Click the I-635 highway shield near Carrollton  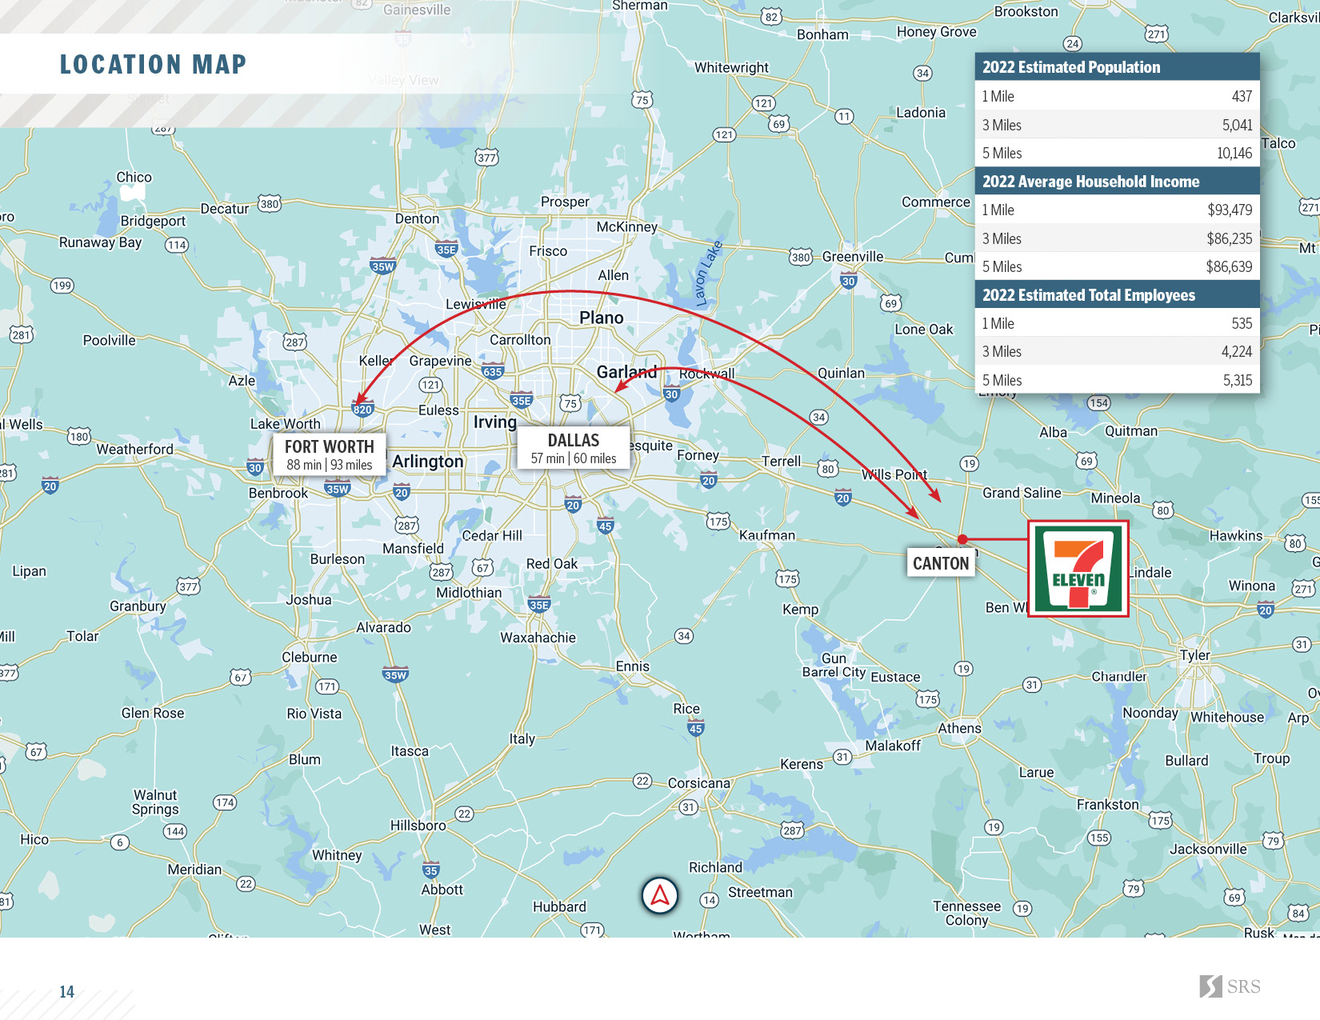click(493, 371)
